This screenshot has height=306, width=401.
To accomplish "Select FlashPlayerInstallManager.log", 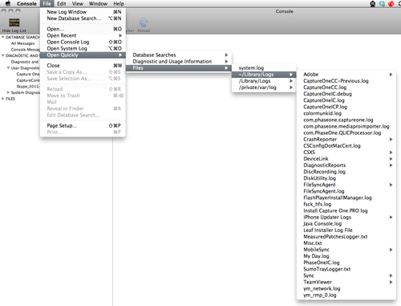I will click(346, 198).
